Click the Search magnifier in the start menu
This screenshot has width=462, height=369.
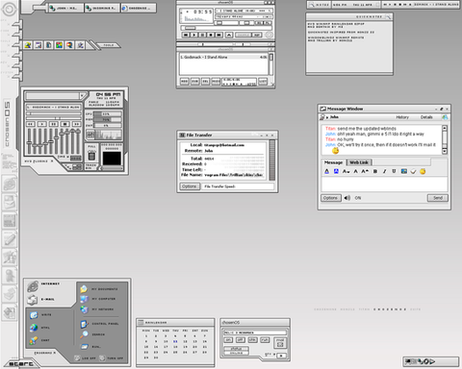84,334
